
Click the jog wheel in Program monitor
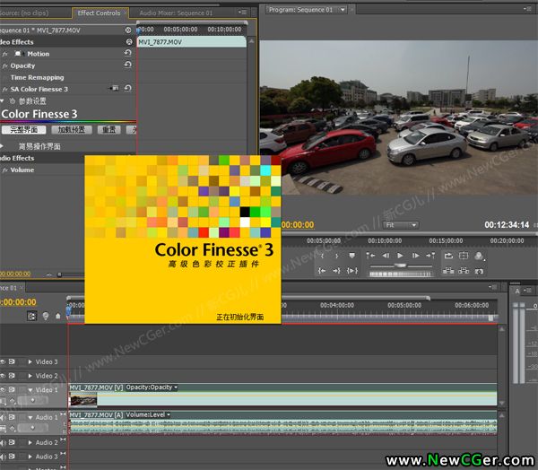point(400,274)
